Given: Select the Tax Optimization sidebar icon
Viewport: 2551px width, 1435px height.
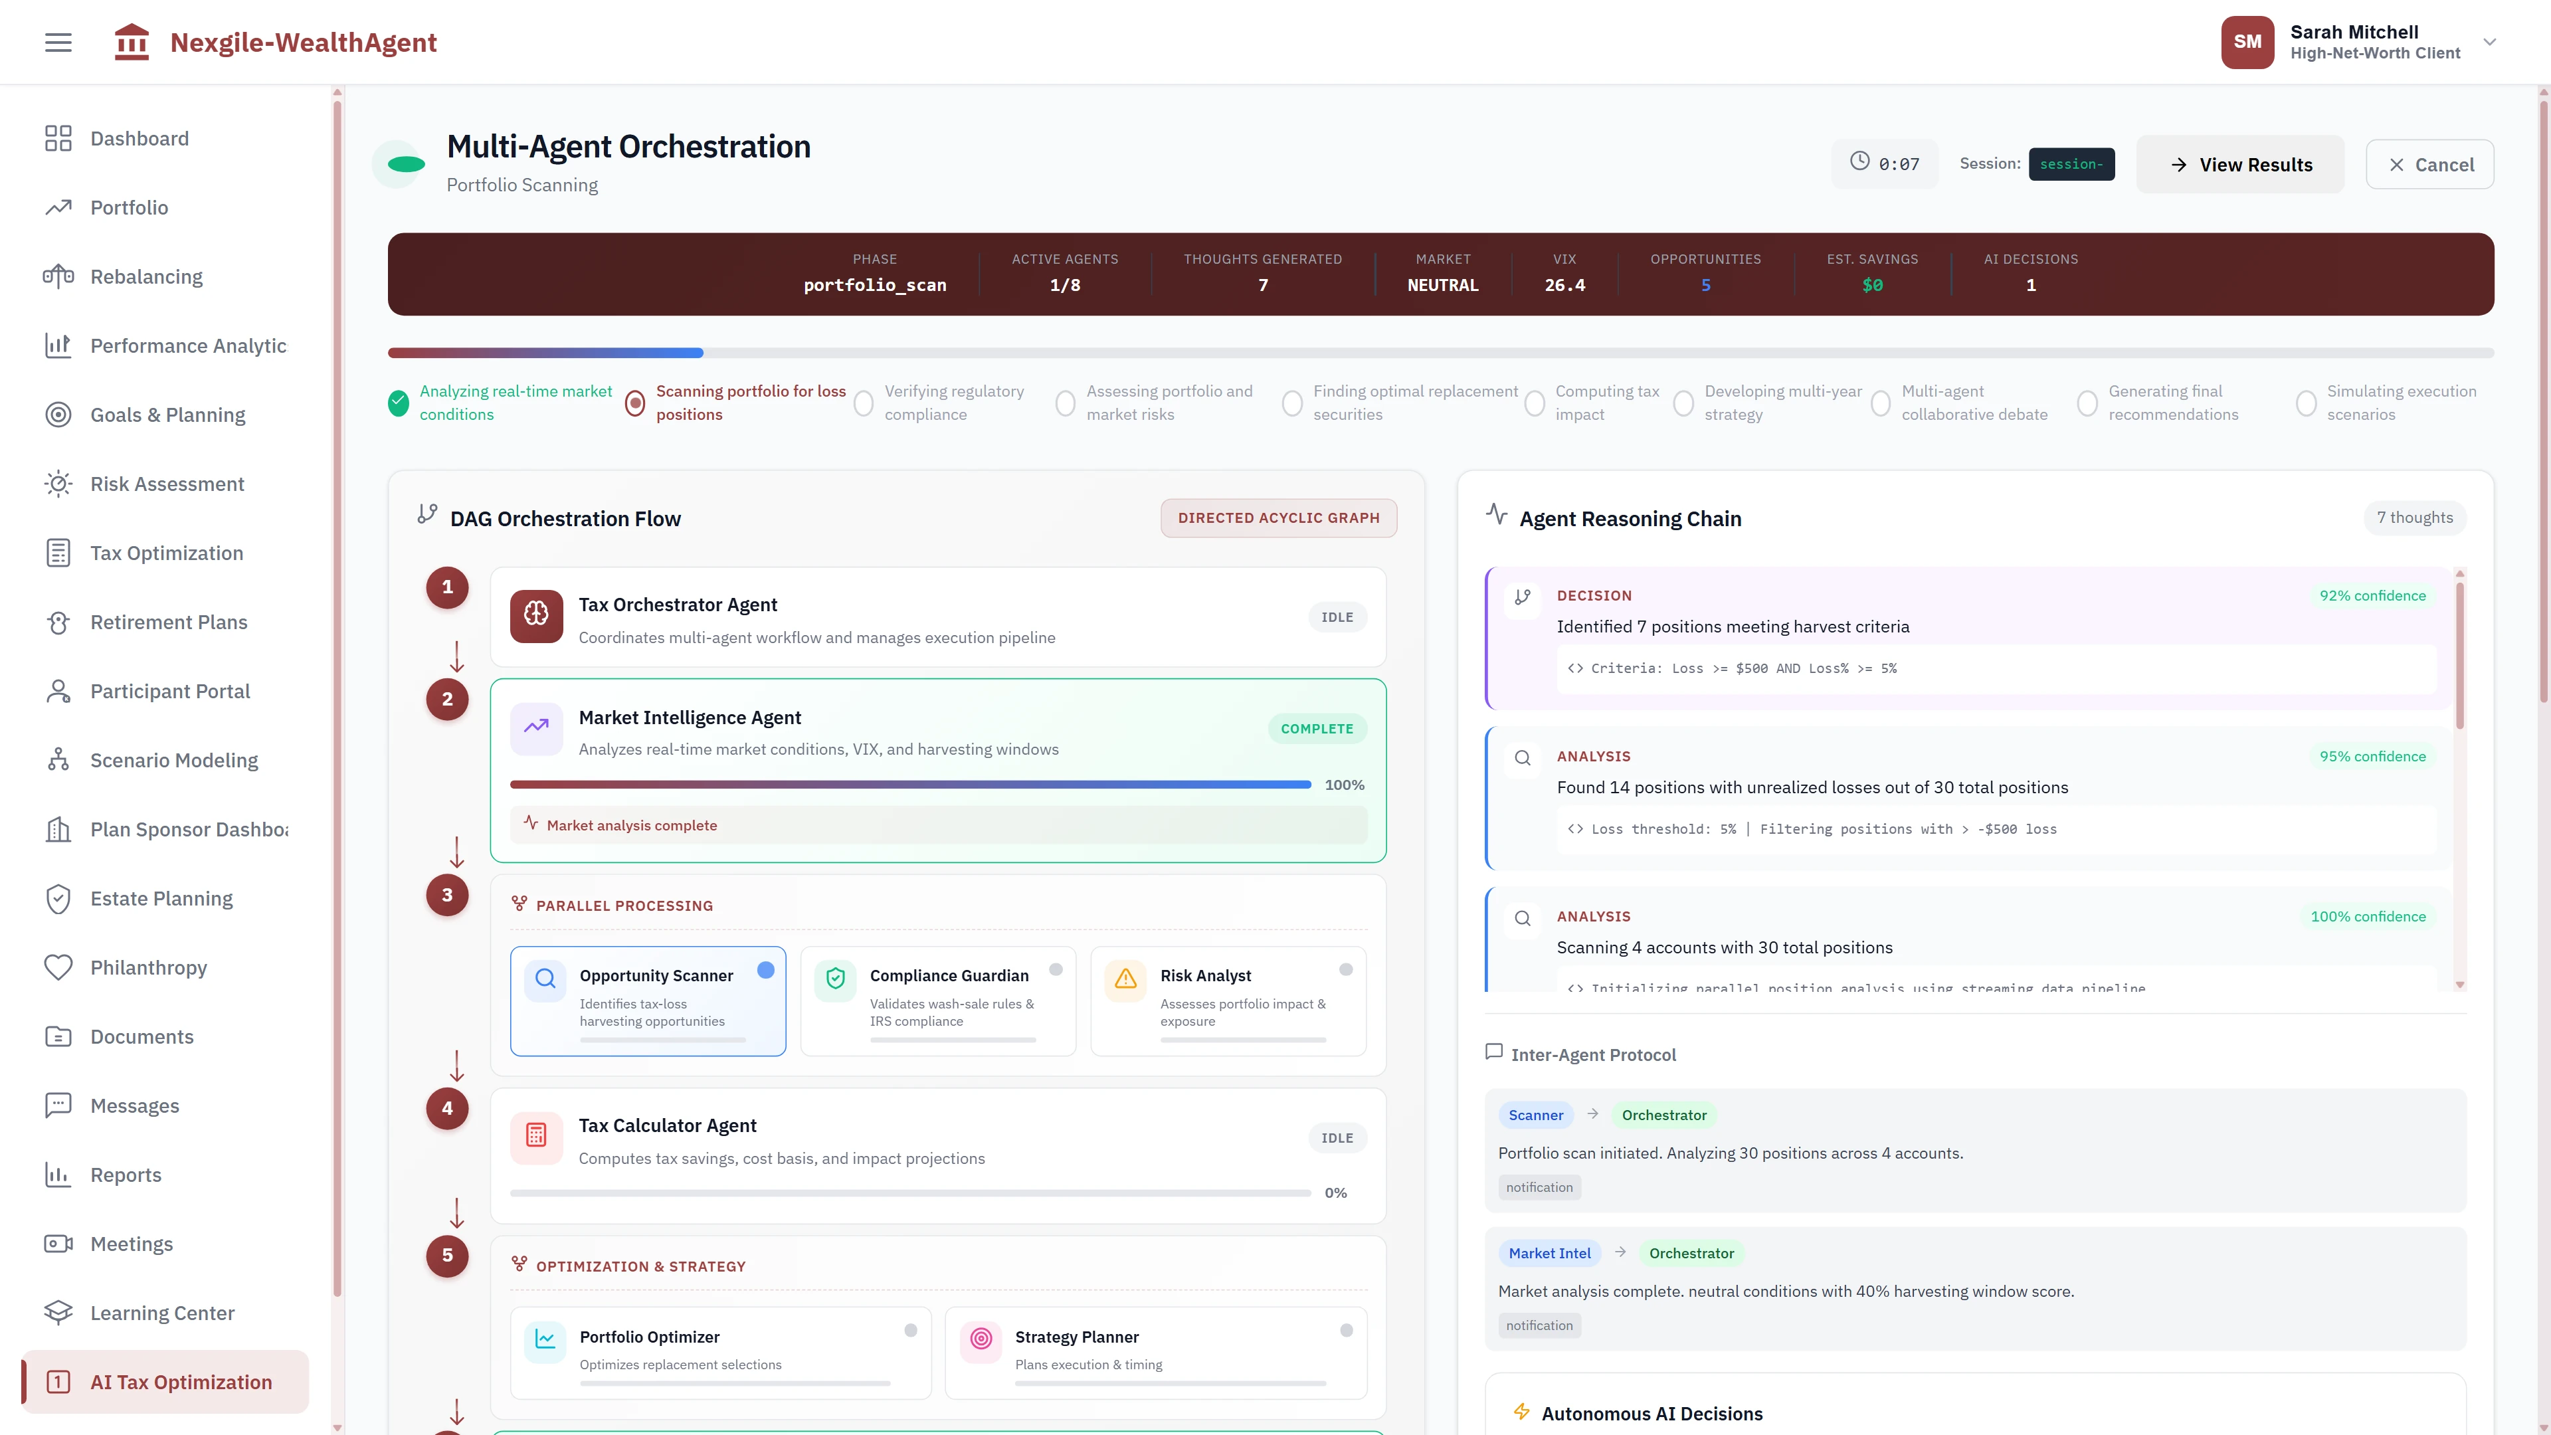Looking at the screenshot, I should pos(57,553).
